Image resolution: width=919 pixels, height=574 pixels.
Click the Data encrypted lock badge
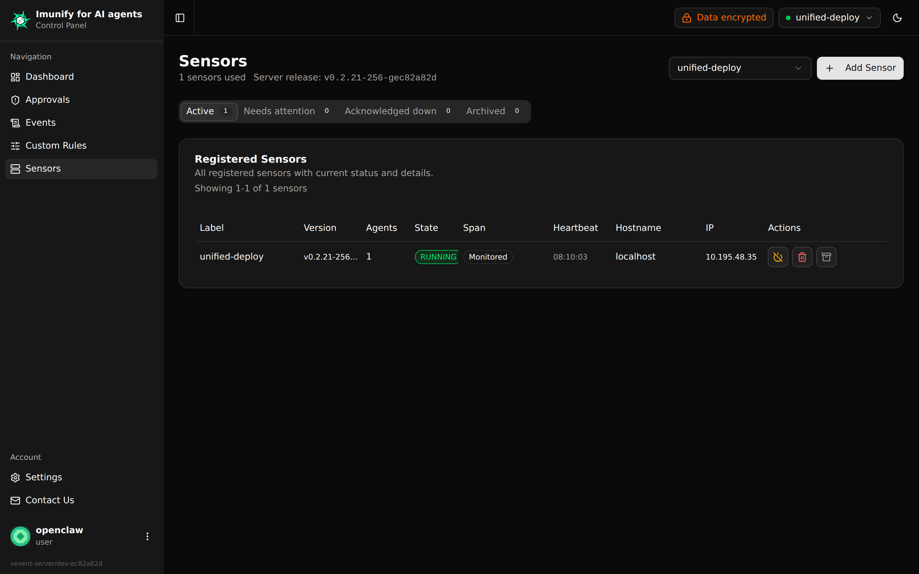[723, 18]
